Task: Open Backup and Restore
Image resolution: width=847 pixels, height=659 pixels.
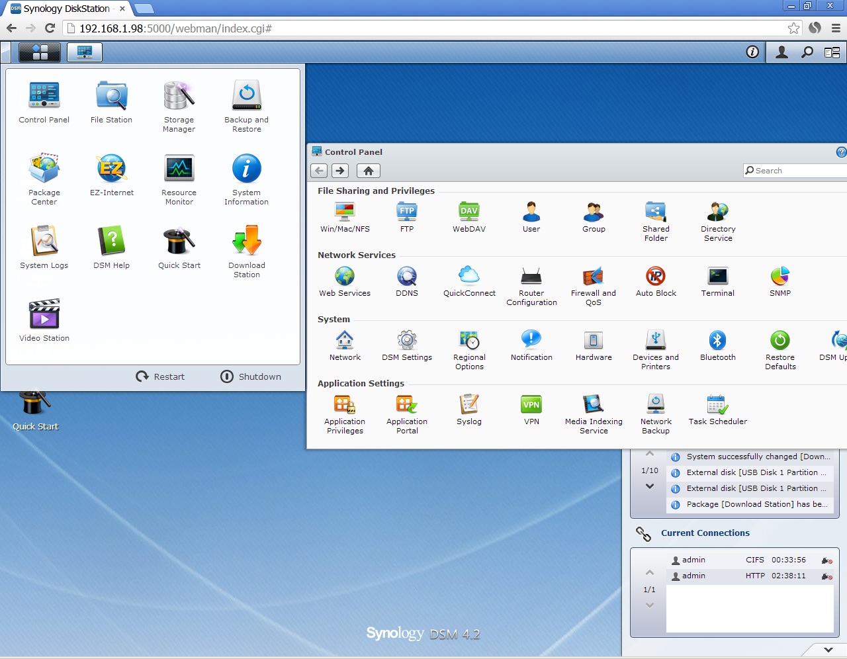Action: pyautogui.click(x=247, y=107)
